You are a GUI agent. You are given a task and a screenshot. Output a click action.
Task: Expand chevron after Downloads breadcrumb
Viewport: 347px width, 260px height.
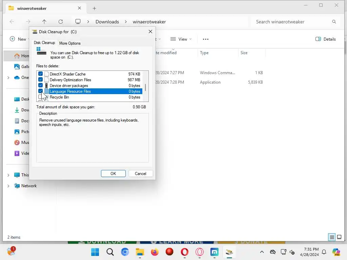(126, 22)
